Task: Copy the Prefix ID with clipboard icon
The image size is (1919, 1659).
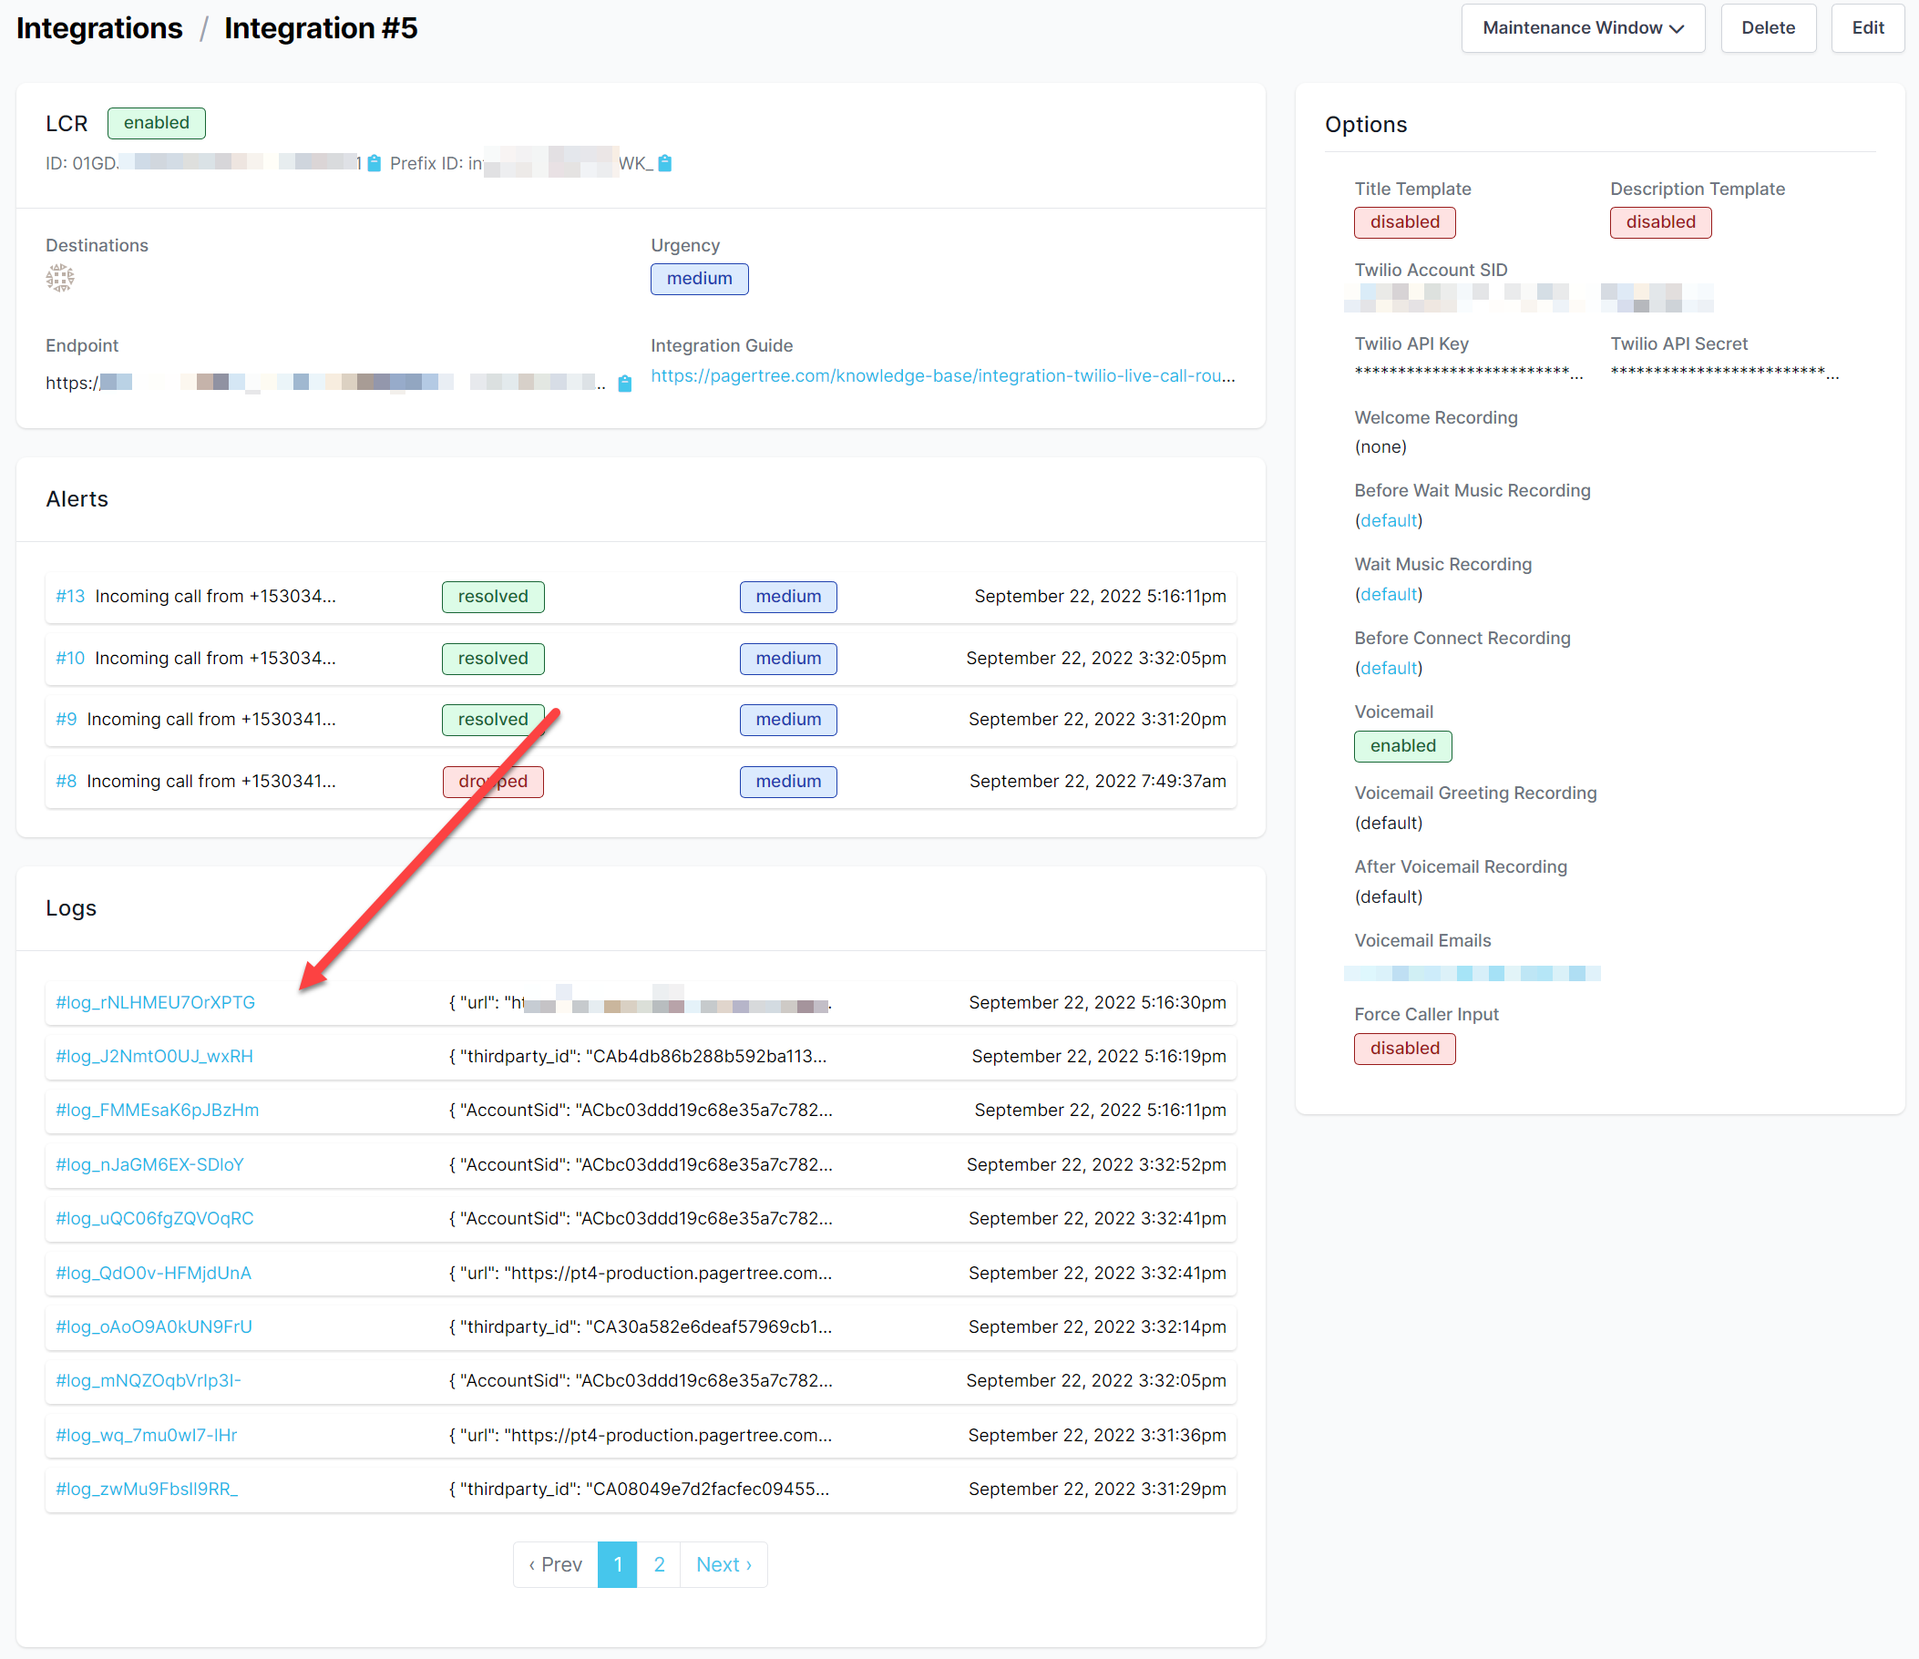Action: 665,164
